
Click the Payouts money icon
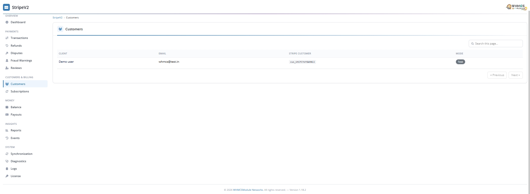[7, 115]
